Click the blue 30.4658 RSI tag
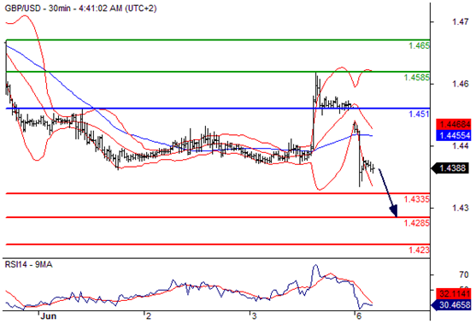Screen dimensions: 476x324 pos(452,304)
